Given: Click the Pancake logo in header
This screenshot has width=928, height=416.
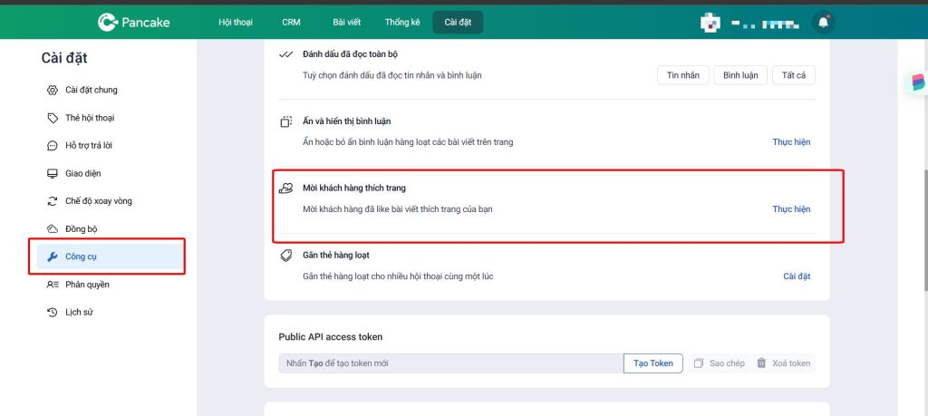Looking at the screenshot, I should click(x=133, y=22).
